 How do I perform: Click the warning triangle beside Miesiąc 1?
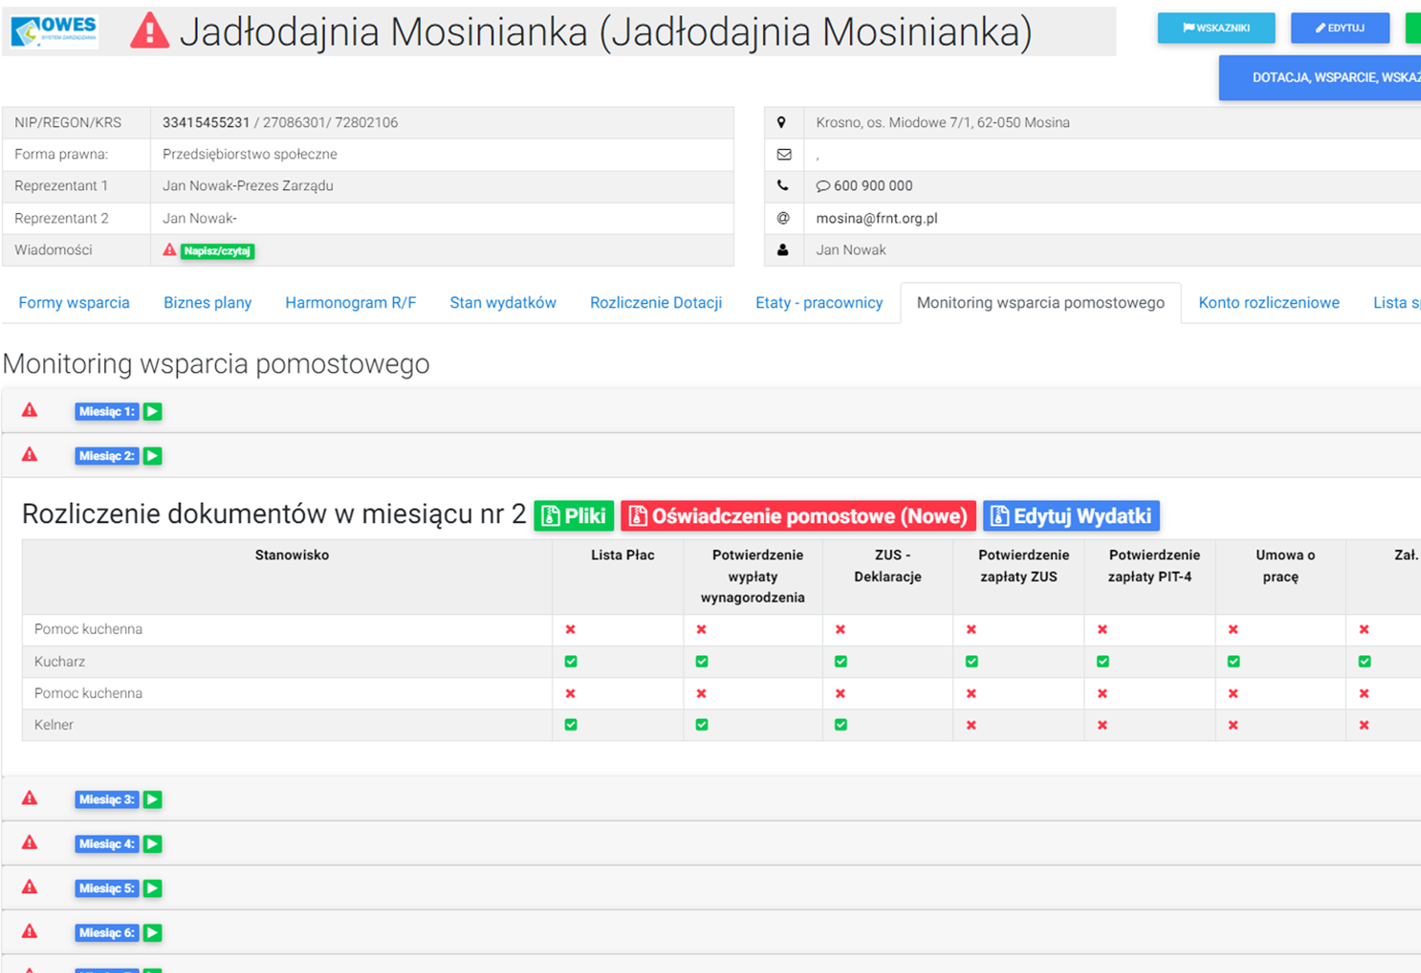pos(30,411)
